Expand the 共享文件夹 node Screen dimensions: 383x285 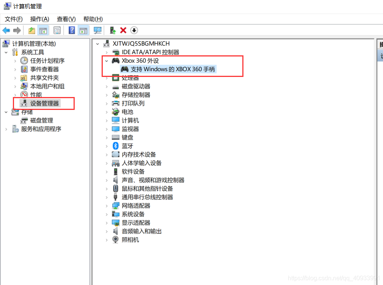tap(15, 78)
